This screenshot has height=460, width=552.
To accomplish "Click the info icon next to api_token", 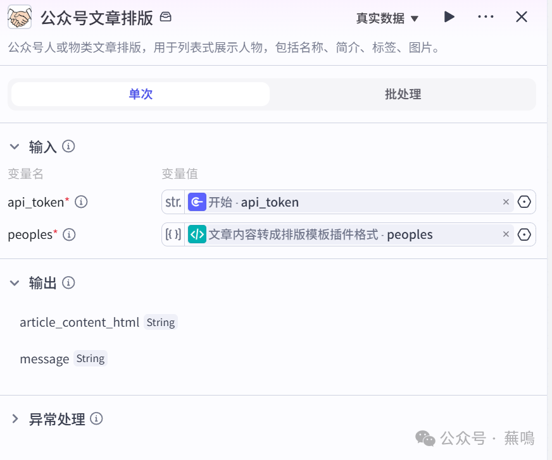I will coord(81,202).
